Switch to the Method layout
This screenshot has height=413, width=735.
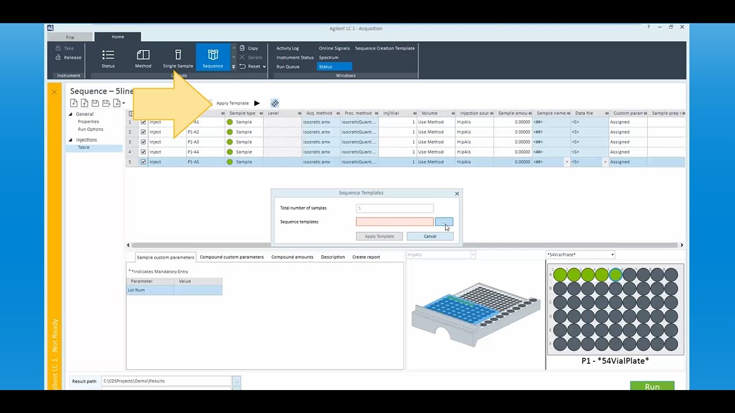143,59
